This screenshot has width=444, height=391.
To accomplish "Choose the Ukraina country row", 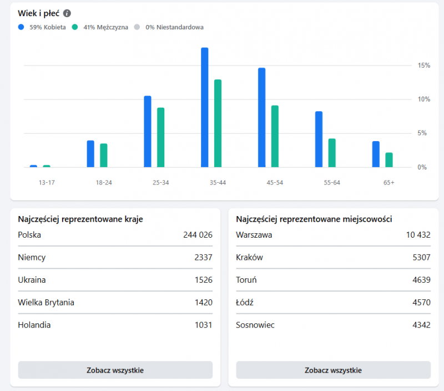I will point(115,280).
